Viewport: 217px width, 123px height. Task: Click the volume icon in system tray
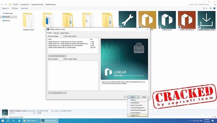[x=198, y=121]
